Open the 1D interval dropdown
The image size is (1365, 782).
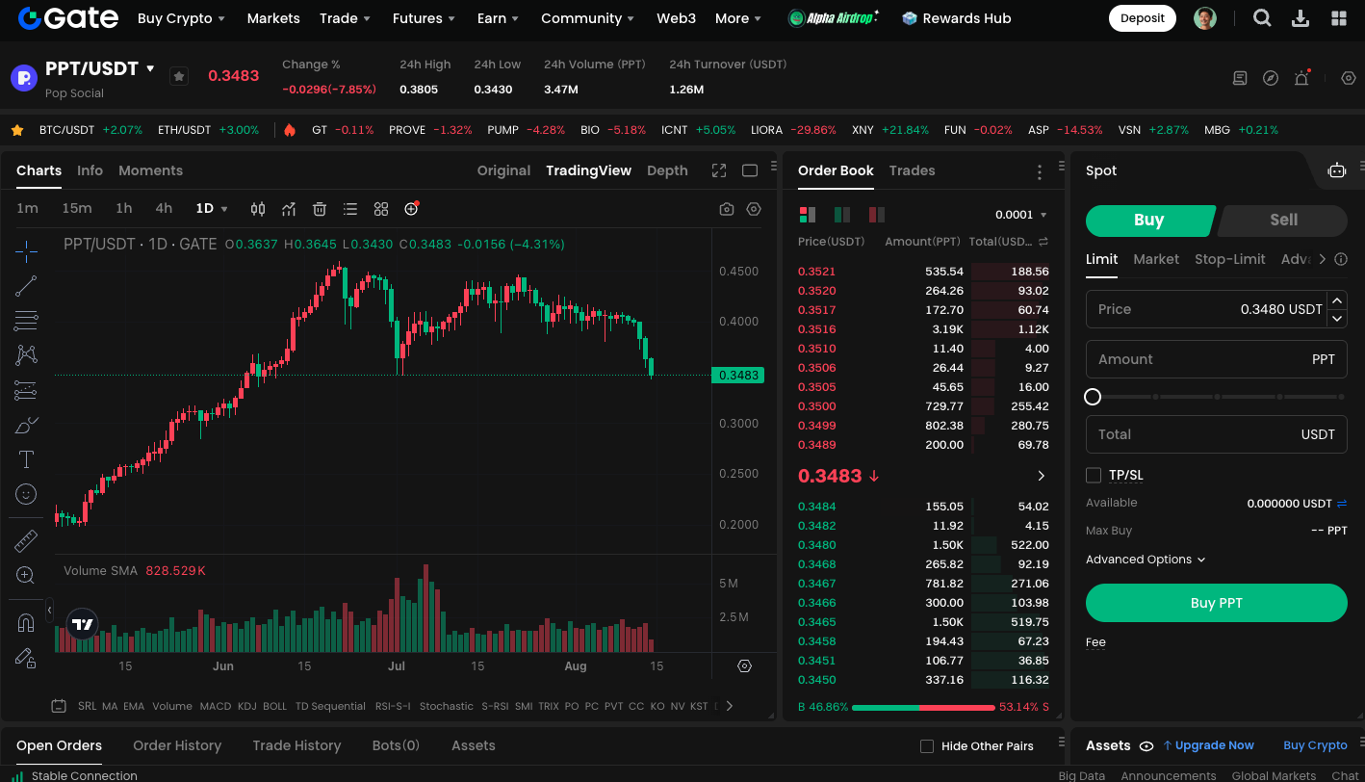pos(212,209)
